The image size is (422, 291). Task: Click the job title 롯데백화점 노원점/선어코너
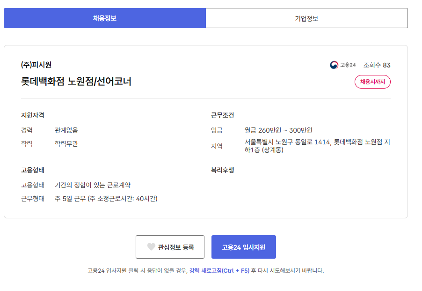76,82
